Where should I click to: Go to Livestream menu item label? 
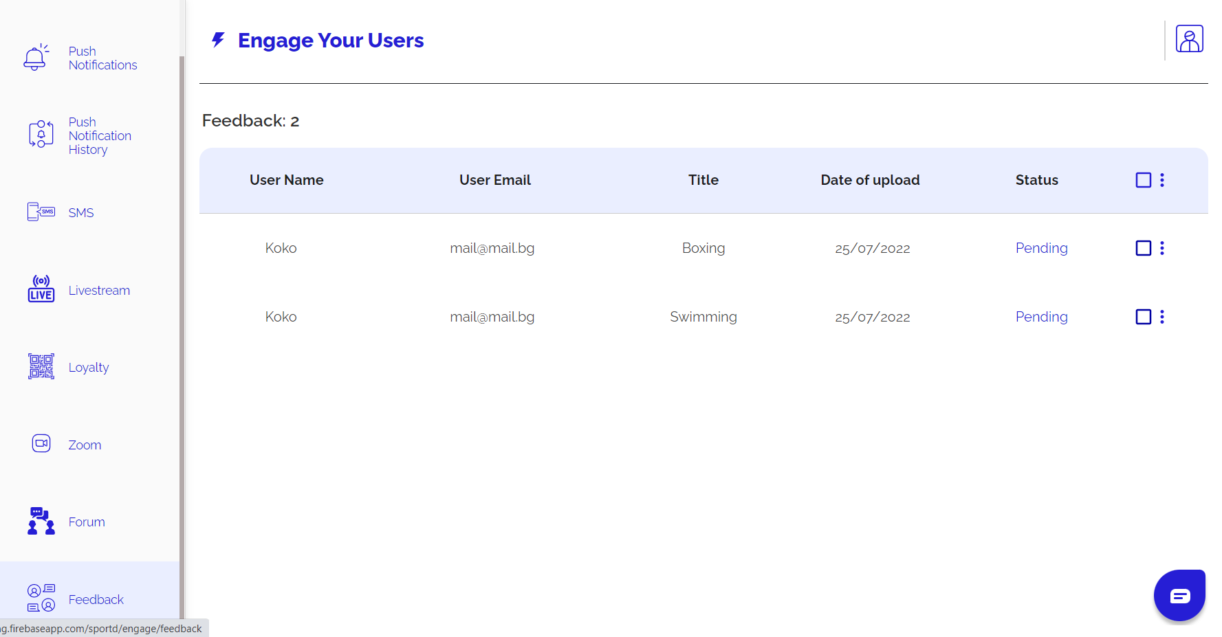[99, 291]
